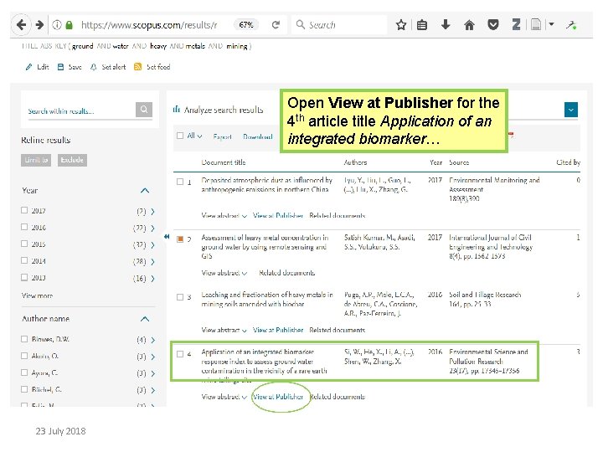Open the bookmarks list icon

422,25
